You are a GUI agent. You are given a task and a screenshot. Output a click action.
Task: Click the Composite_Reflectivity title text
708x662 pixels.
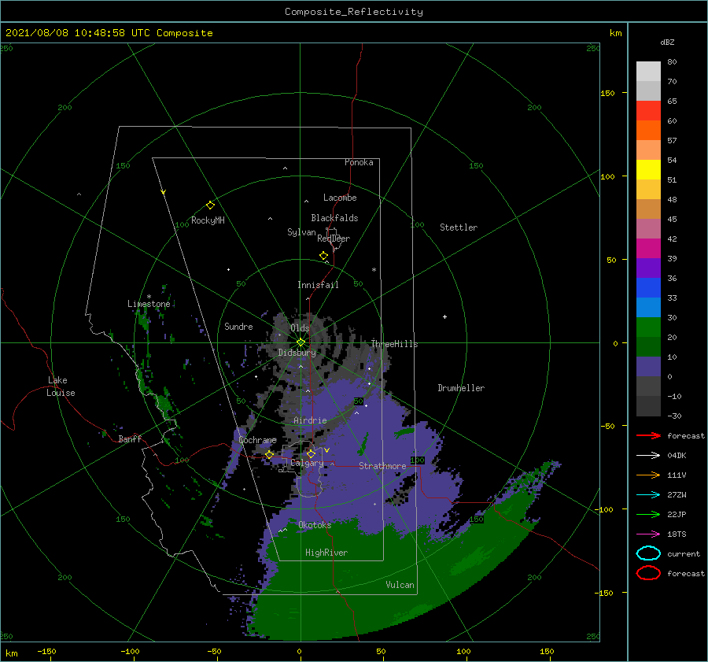pos(353,12)
